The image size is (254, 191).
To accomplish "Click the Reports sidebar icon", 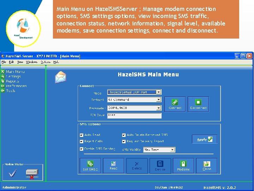I will [3, 81].
